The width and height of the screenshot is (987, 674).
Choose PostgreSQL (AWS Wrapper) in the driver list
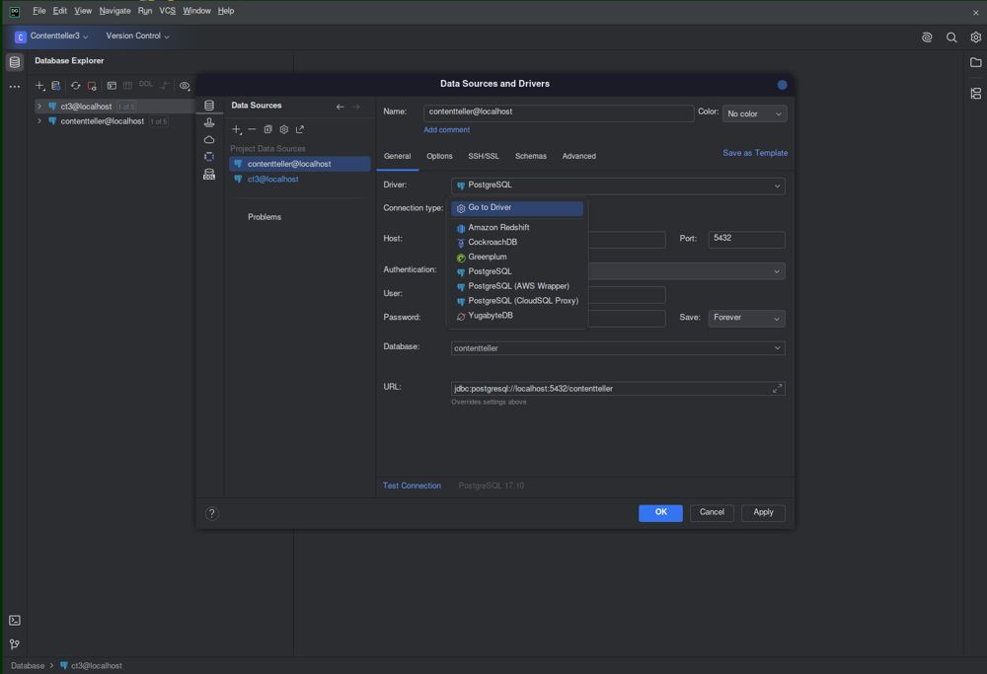click(517, 286)
